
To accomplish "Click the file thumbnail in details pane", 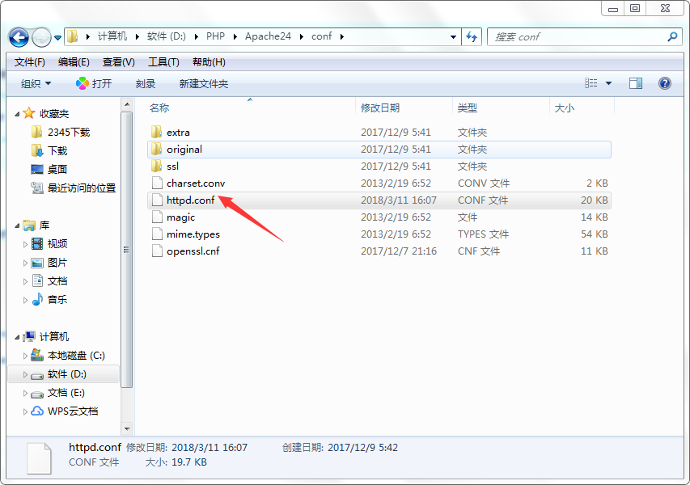I will (39, 458).
